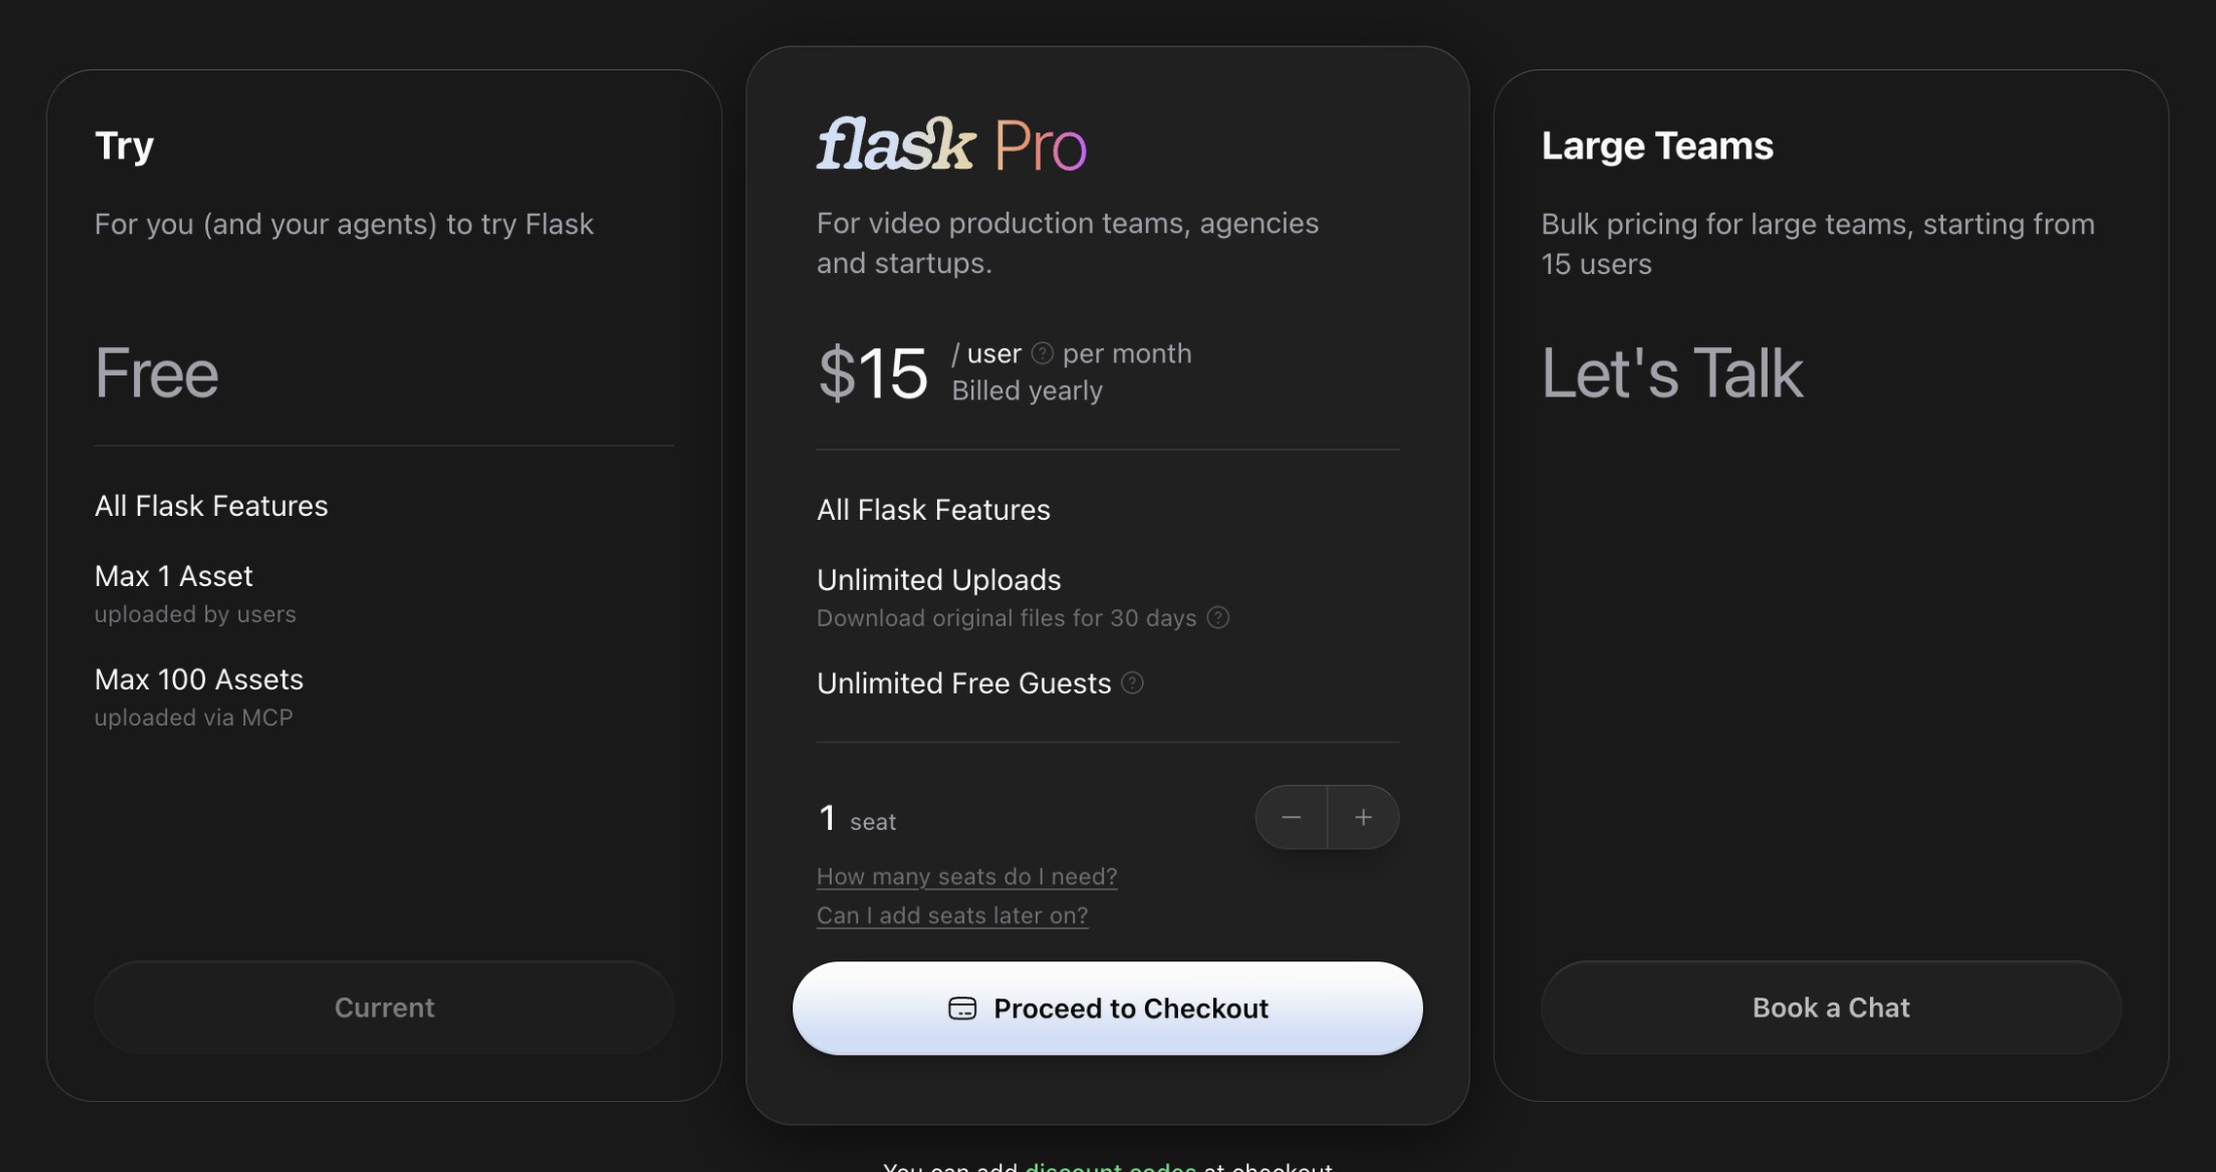The height and width of the screenshot is (1172, 2216).
Task: Open How many seats do I need link
Action: coord(967,877)
